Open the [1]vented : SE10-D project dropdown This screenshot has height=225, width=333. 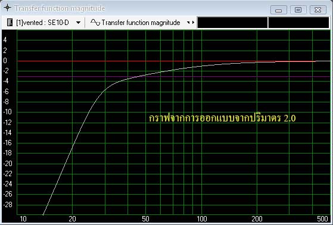[78, 23]
